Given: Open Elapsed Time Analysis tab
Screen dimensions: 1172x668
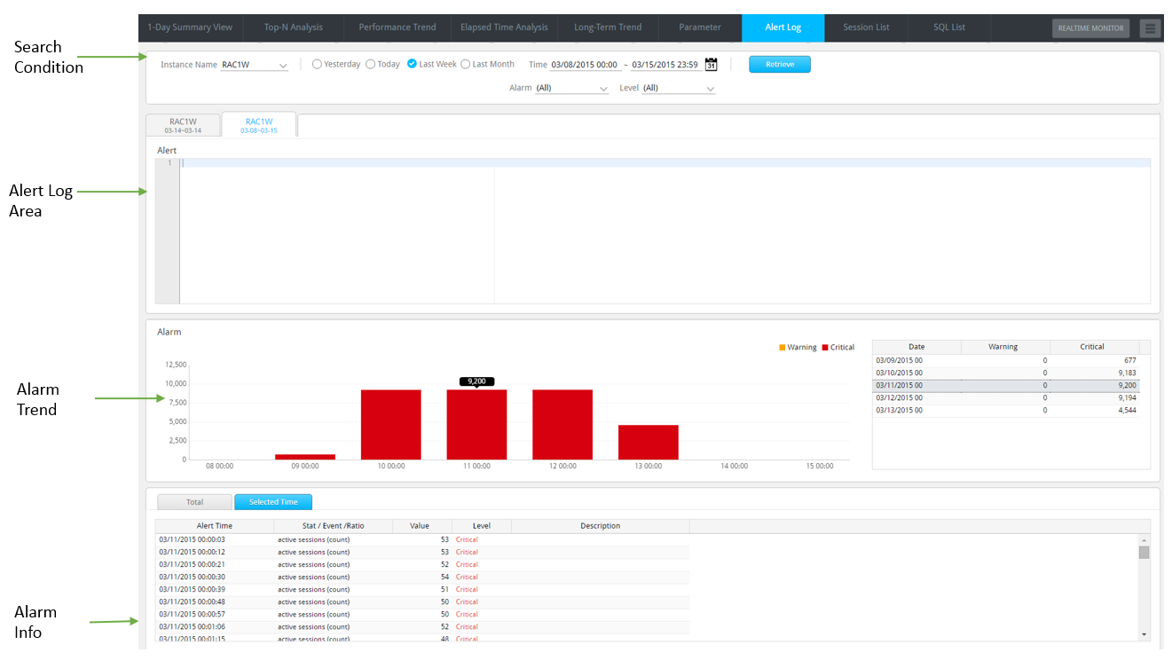Looking at the screenshot, I should [504, 28].
